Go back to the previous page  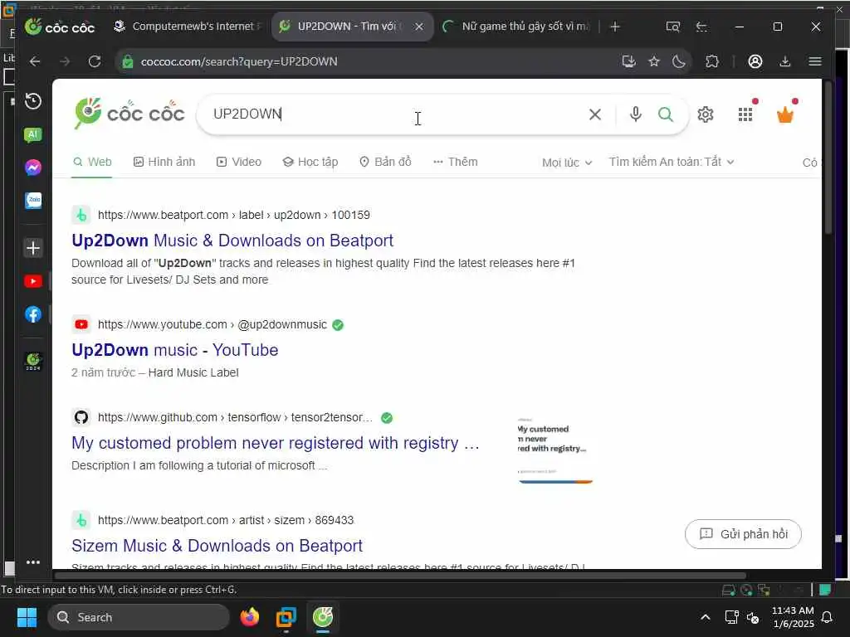click(35, 61)
